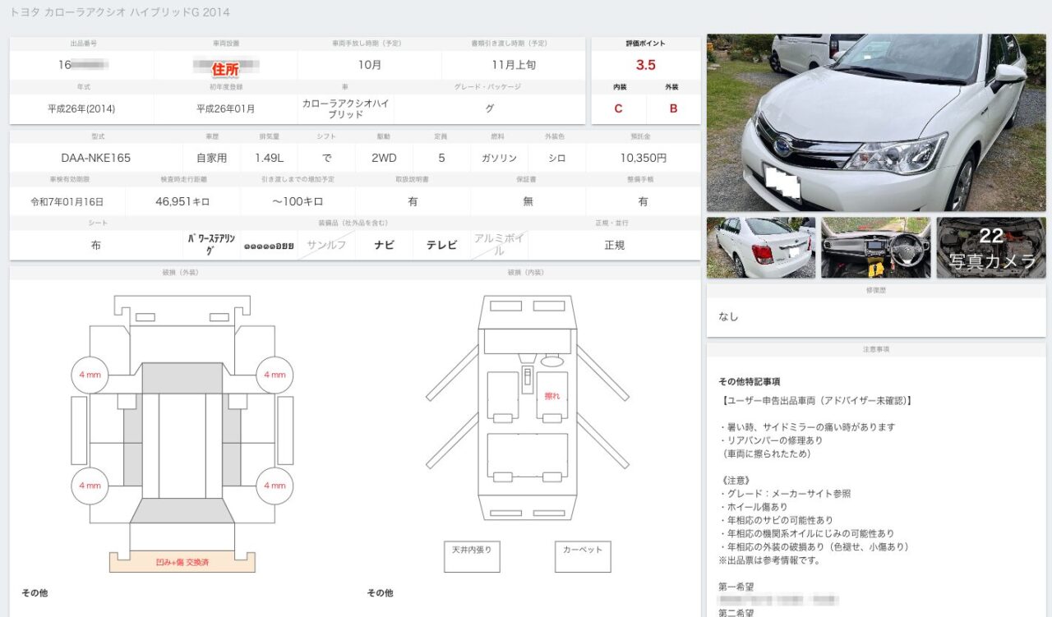Image resolution: width=1052 pixels, height=617 pixels.
Task: Click the 有 value under 整備手帳
Action: pos(644,201)
